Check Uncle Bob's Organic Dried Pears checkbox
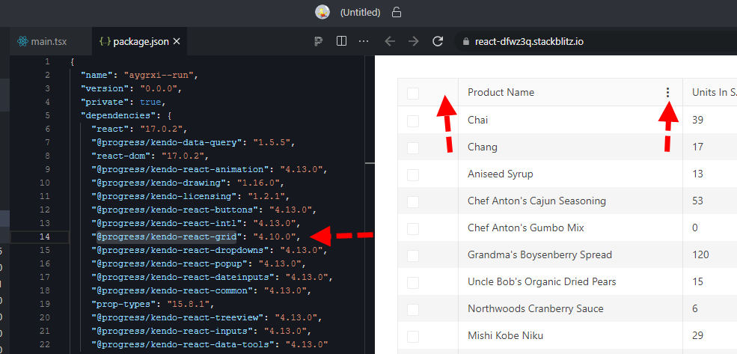737x354 pixels. 413,283
